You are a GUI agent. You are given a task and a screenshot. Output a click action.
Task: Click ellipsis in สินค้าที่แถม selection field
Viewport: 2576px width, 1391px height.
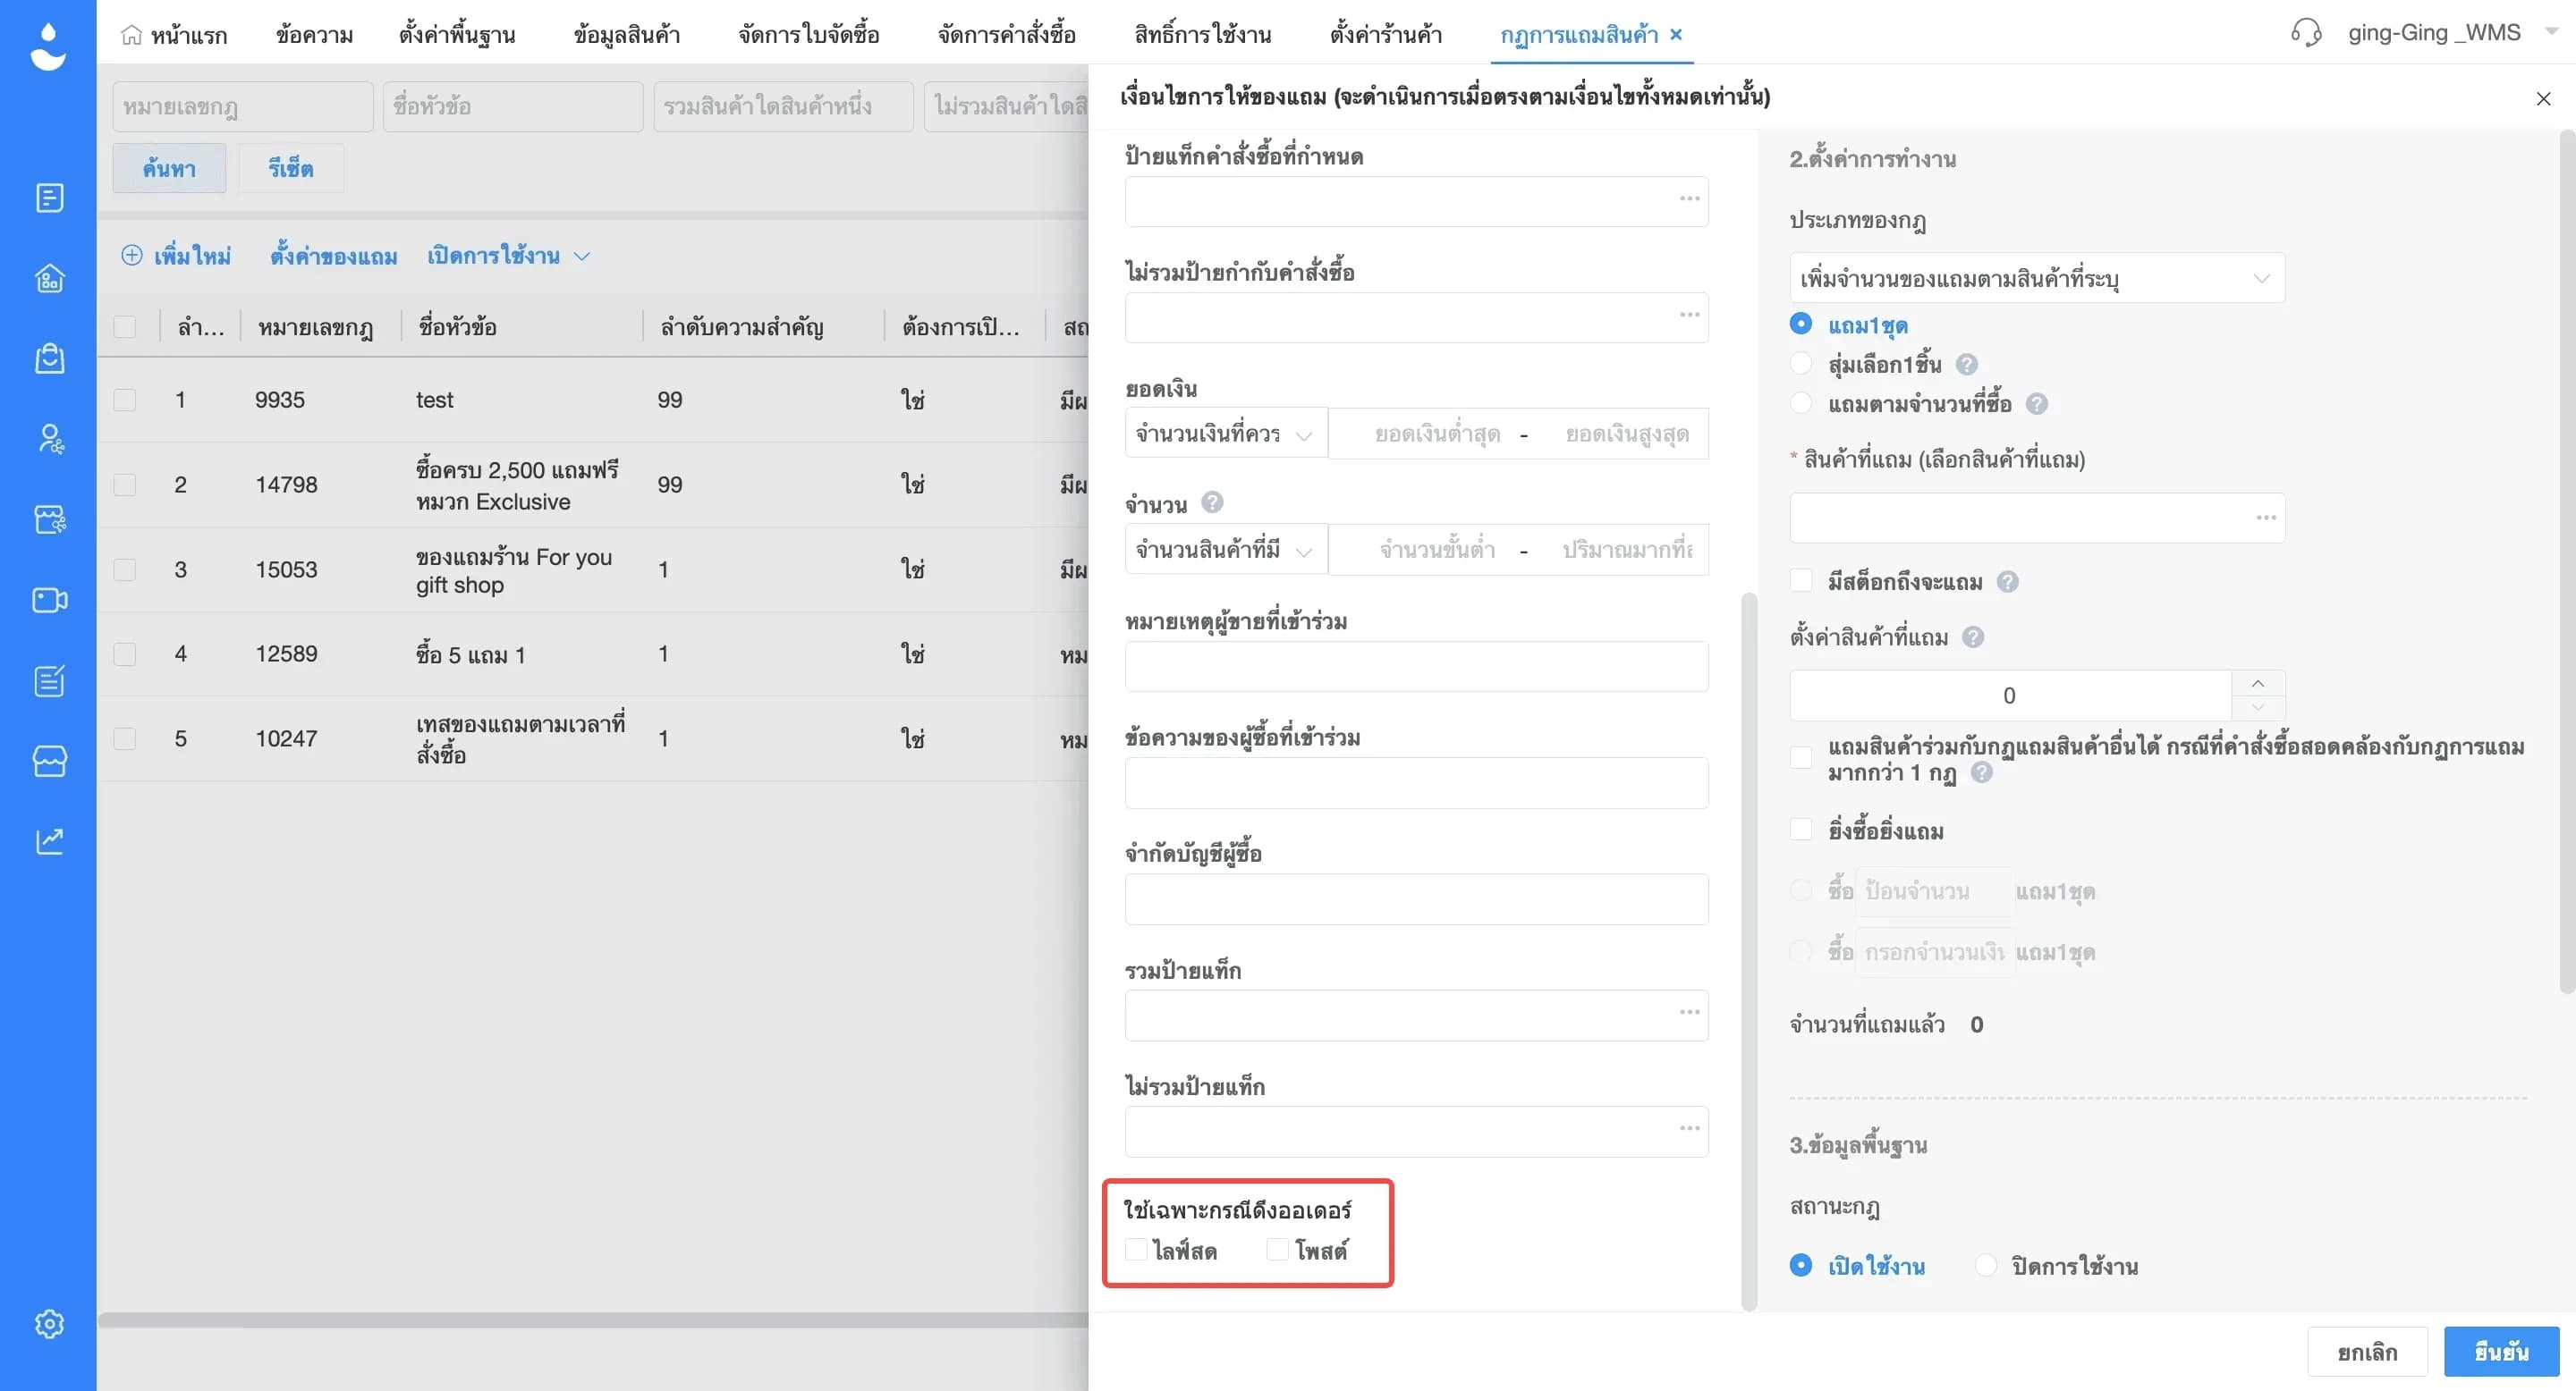(2266, 518)
